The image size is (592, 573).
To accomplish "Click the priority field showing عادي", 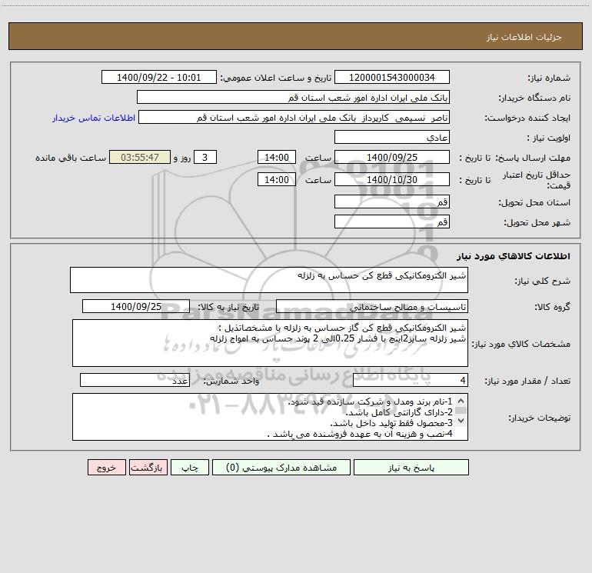I will coord(392,137).
